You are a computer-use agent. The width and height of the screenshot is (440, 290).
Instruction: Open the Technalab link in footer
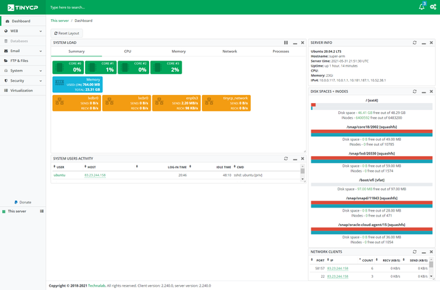point(97,286)
